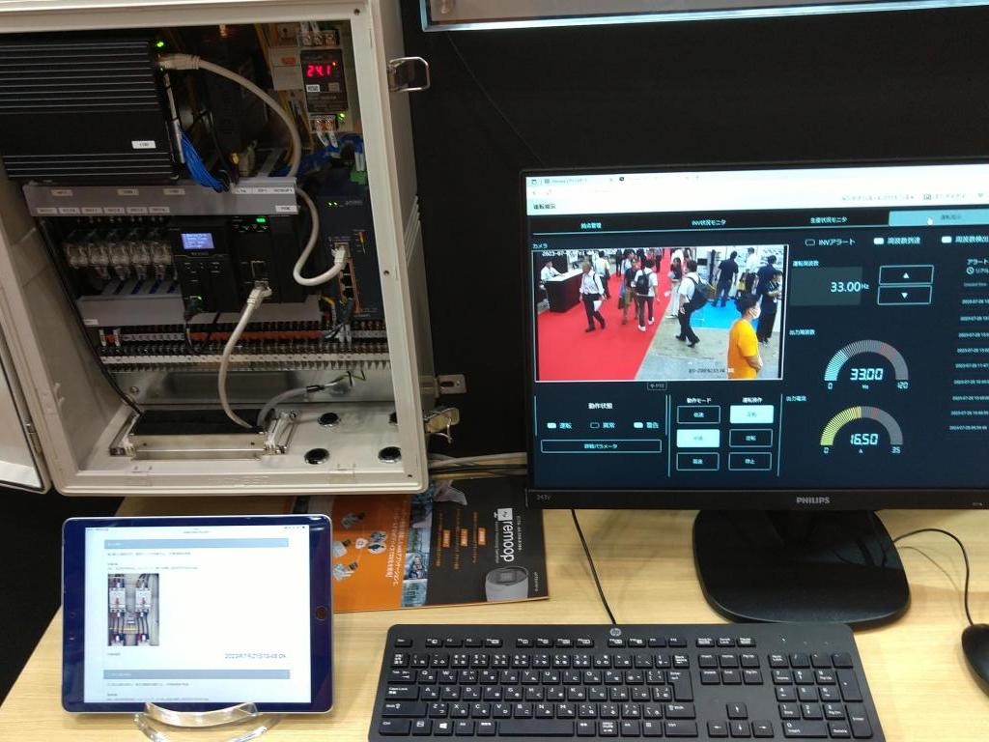The height and width of the screenshot is (742, 989).
Task: Toggle the 周波数検出 switch
Action: 945,242
